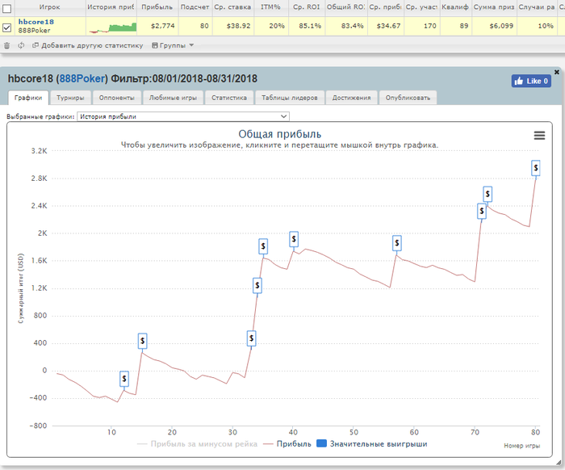Screen dimensions: 565x470
Task: Click the upper $ marker near game 72
Action: click(488, 195)
